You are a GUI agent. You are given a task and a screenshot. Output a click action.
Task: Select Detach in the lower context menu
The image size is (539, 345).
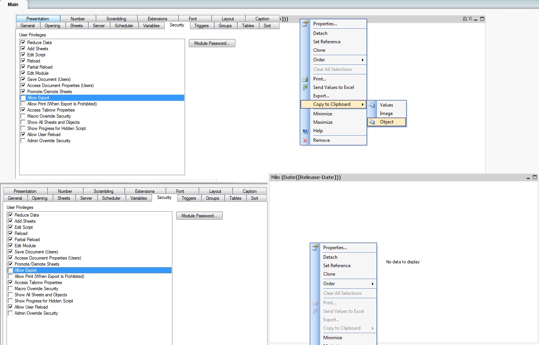343,257
